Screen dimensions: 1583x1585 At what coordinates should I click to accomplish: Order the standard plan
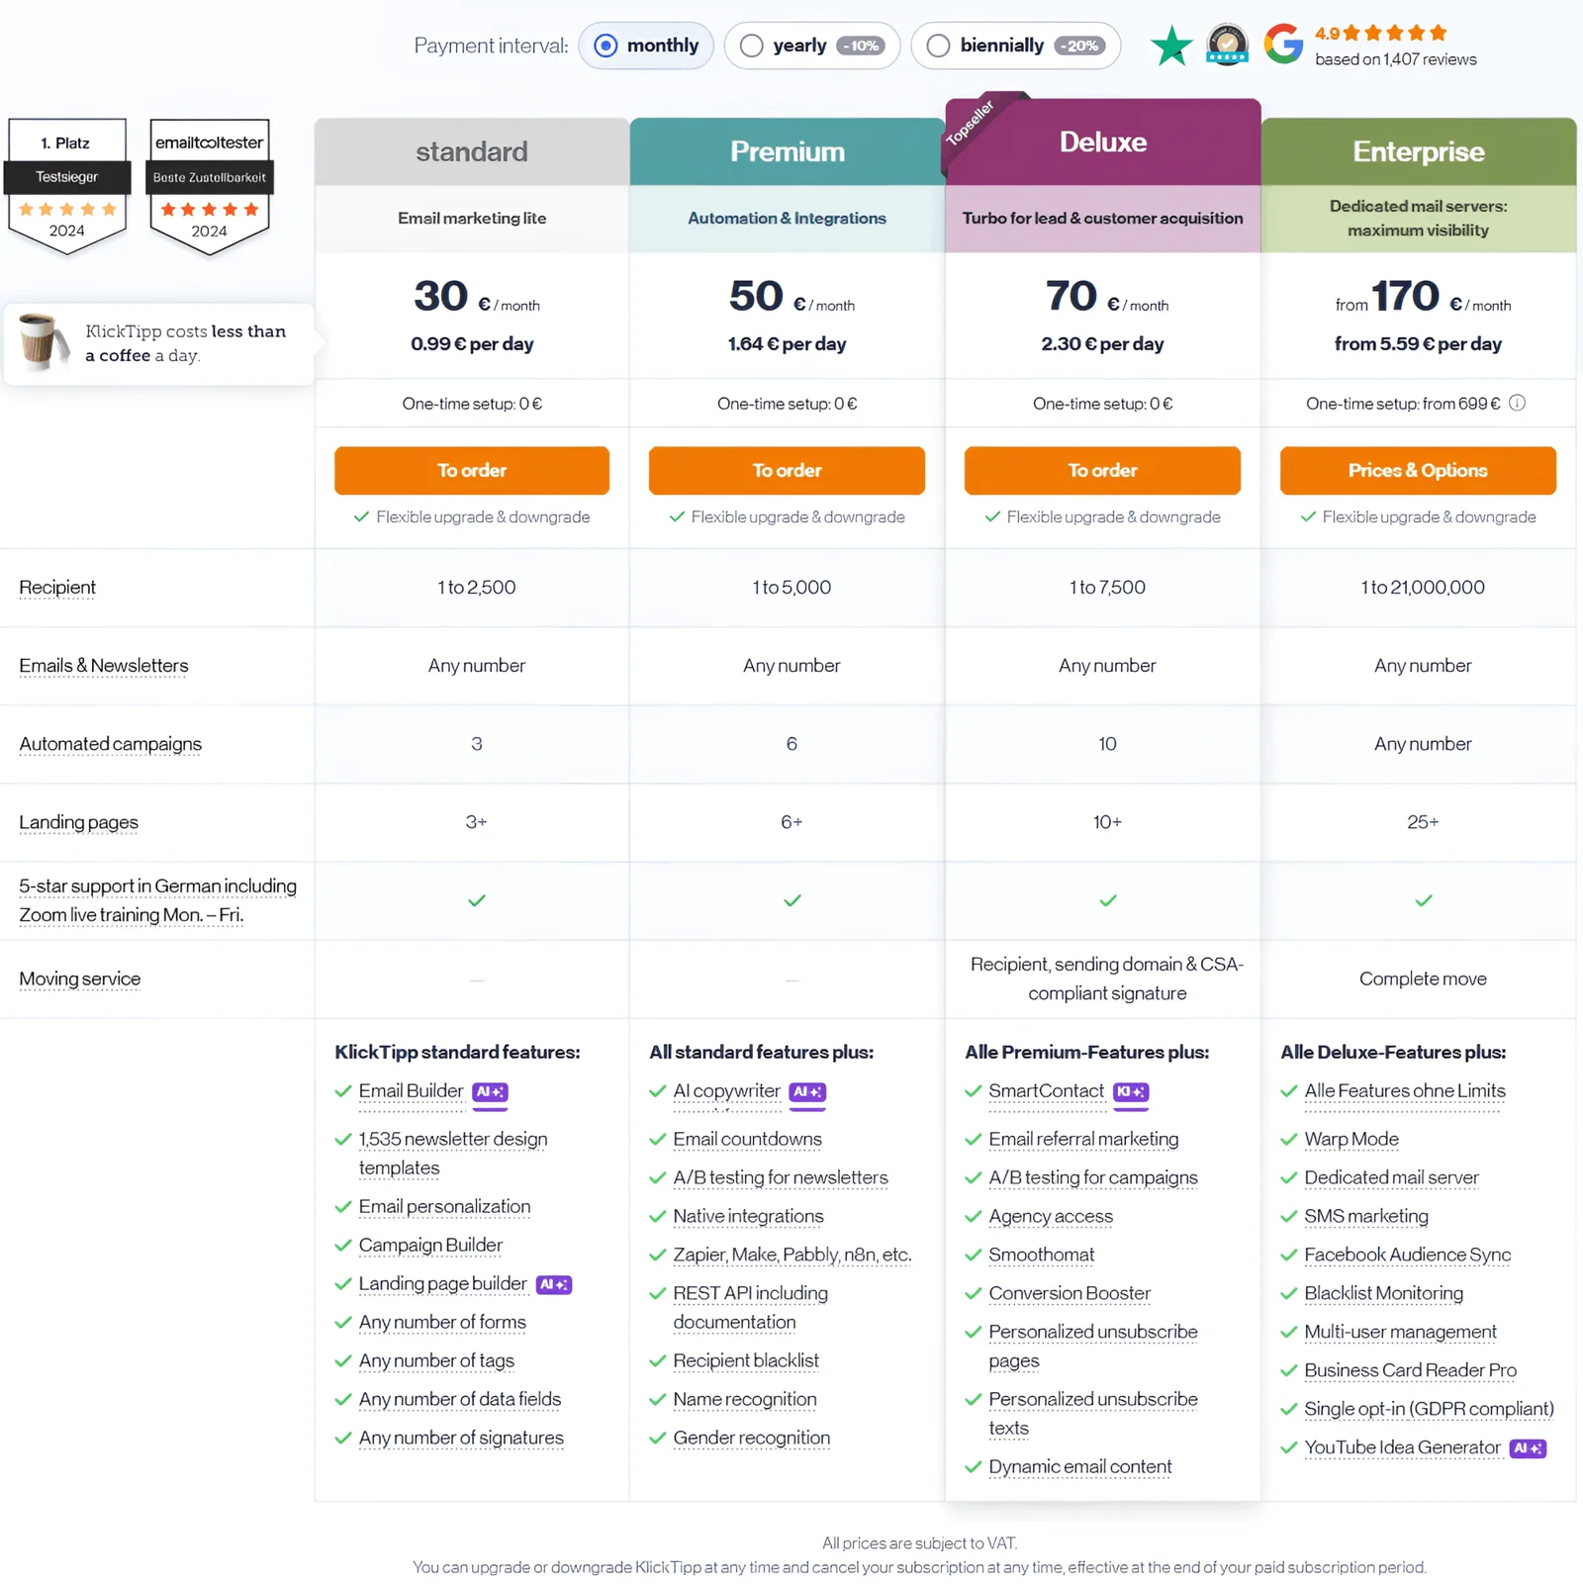[x=471, y=470]
